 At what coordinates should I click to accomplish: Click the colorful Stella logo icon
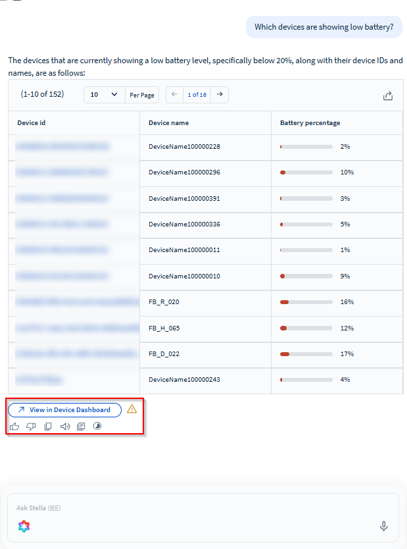24,526
